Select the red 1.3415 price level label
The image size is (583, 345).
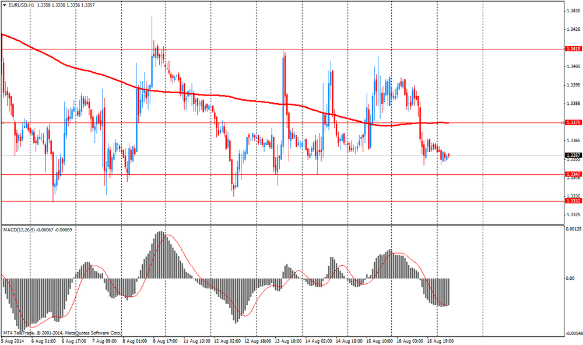click(x=573, y=49)
